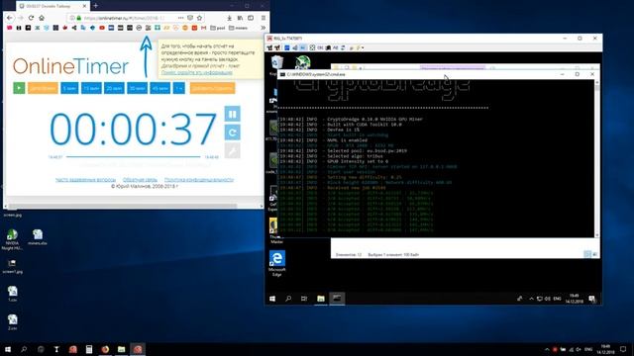Bookmark this page with the star icon
The height and width of the screenshot is (356, 634).
(x=199, y=18)
